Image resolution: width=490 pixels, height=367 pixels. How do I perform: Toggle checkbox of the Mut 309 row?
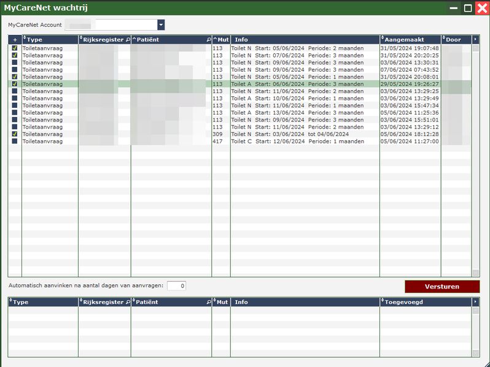[x=15, y=134]
